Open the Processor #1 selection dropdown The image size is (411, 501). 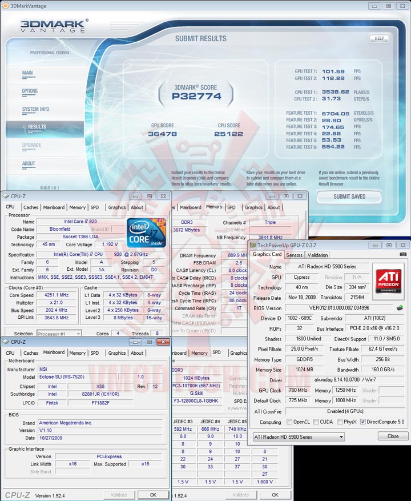pos(59,334)
